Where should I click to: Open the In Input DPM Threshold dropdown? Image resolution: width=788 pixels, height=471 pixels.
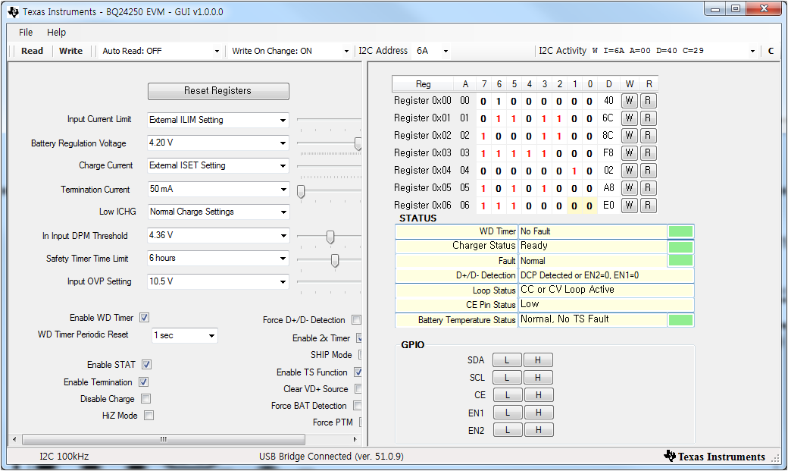coord(218,235)
